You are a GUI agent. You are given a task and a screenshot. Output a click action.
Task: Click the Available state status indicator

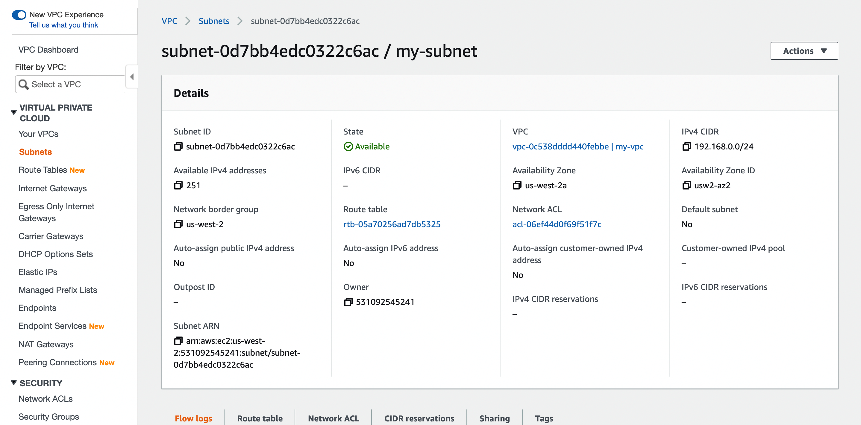(366, 146)
